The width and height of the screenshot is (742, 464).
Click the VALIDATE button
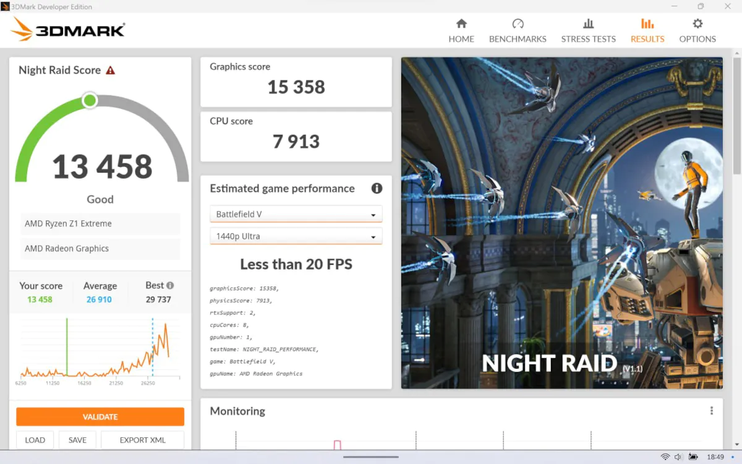[x=100, y=417]
